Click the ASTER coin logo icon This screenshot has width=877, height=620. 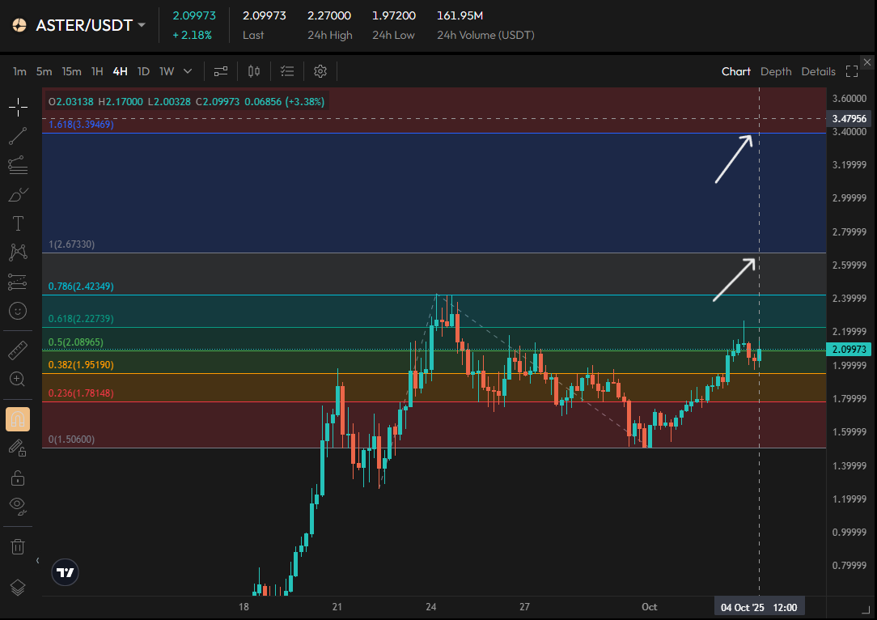[x=19, y=25]
